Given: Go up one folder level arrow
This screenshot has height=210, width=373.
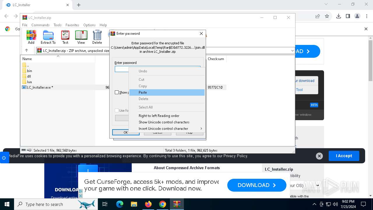Looking at the screenshot, I should [27, 50].
